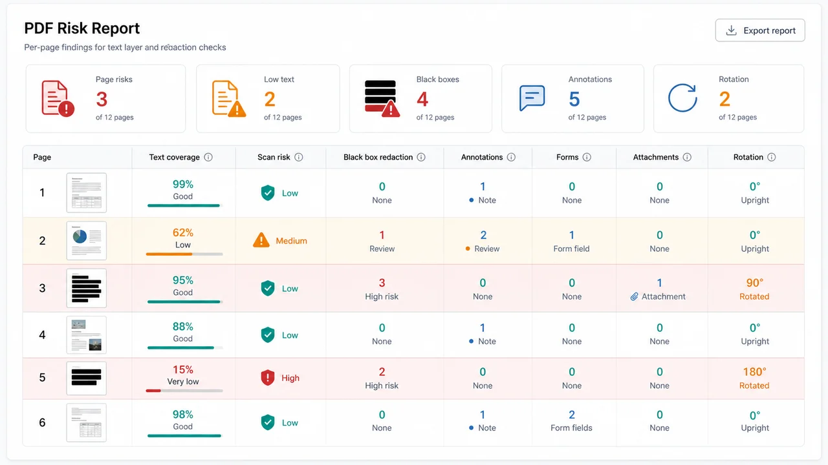Click the 15% text coverage bar
828x465 pixels.
tap(184, 390)
